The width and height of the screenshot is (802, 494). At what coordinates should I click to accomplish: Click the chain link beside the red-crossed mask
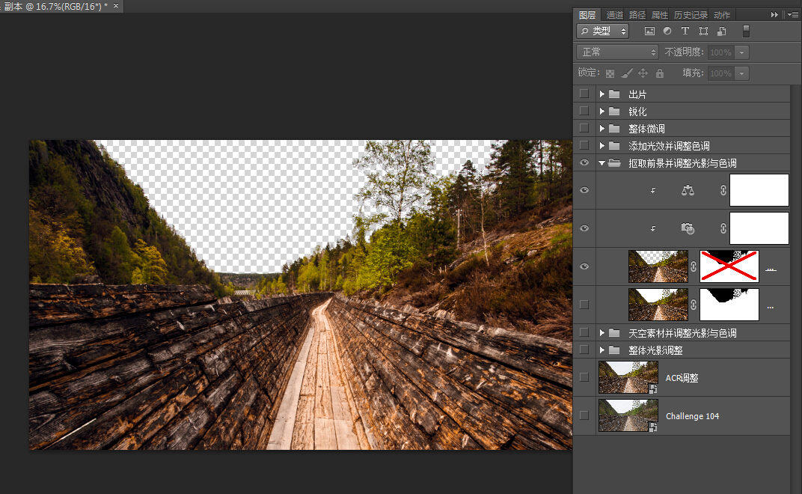(x=694, y=266)
